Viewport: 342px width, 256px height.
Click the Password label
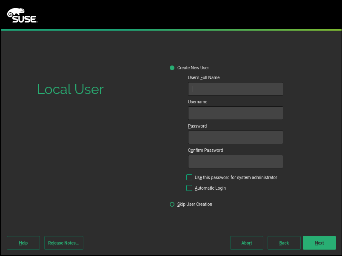point(197,126)
